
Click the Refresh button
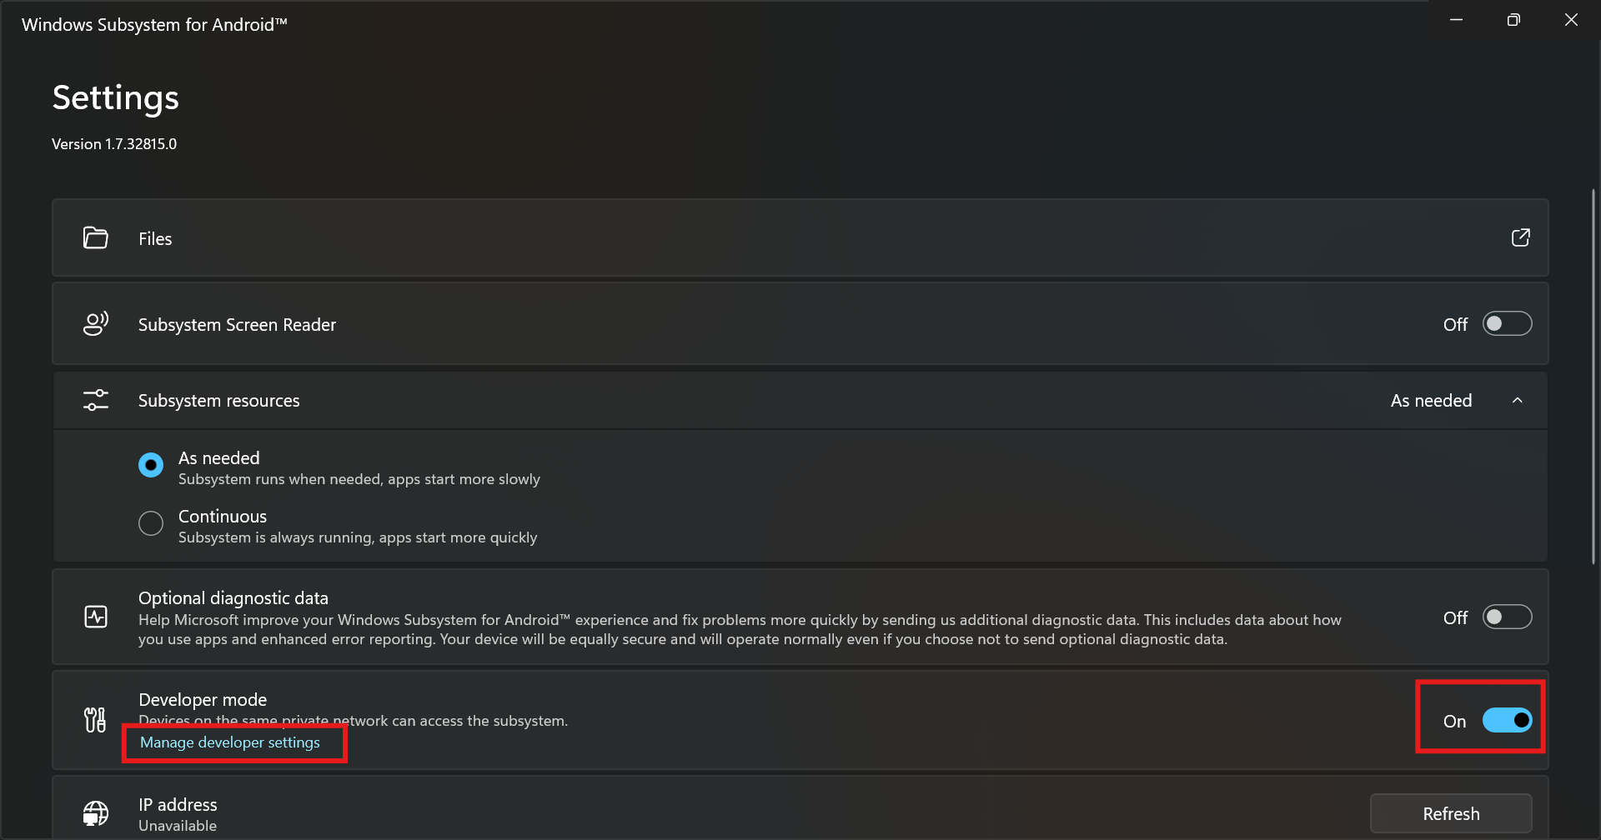[x=1451, y=813]
